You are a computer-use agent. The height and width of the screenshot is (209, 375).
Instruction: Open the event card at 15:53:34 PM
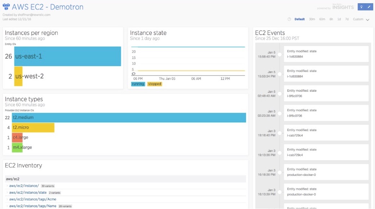tap(326, 74)
